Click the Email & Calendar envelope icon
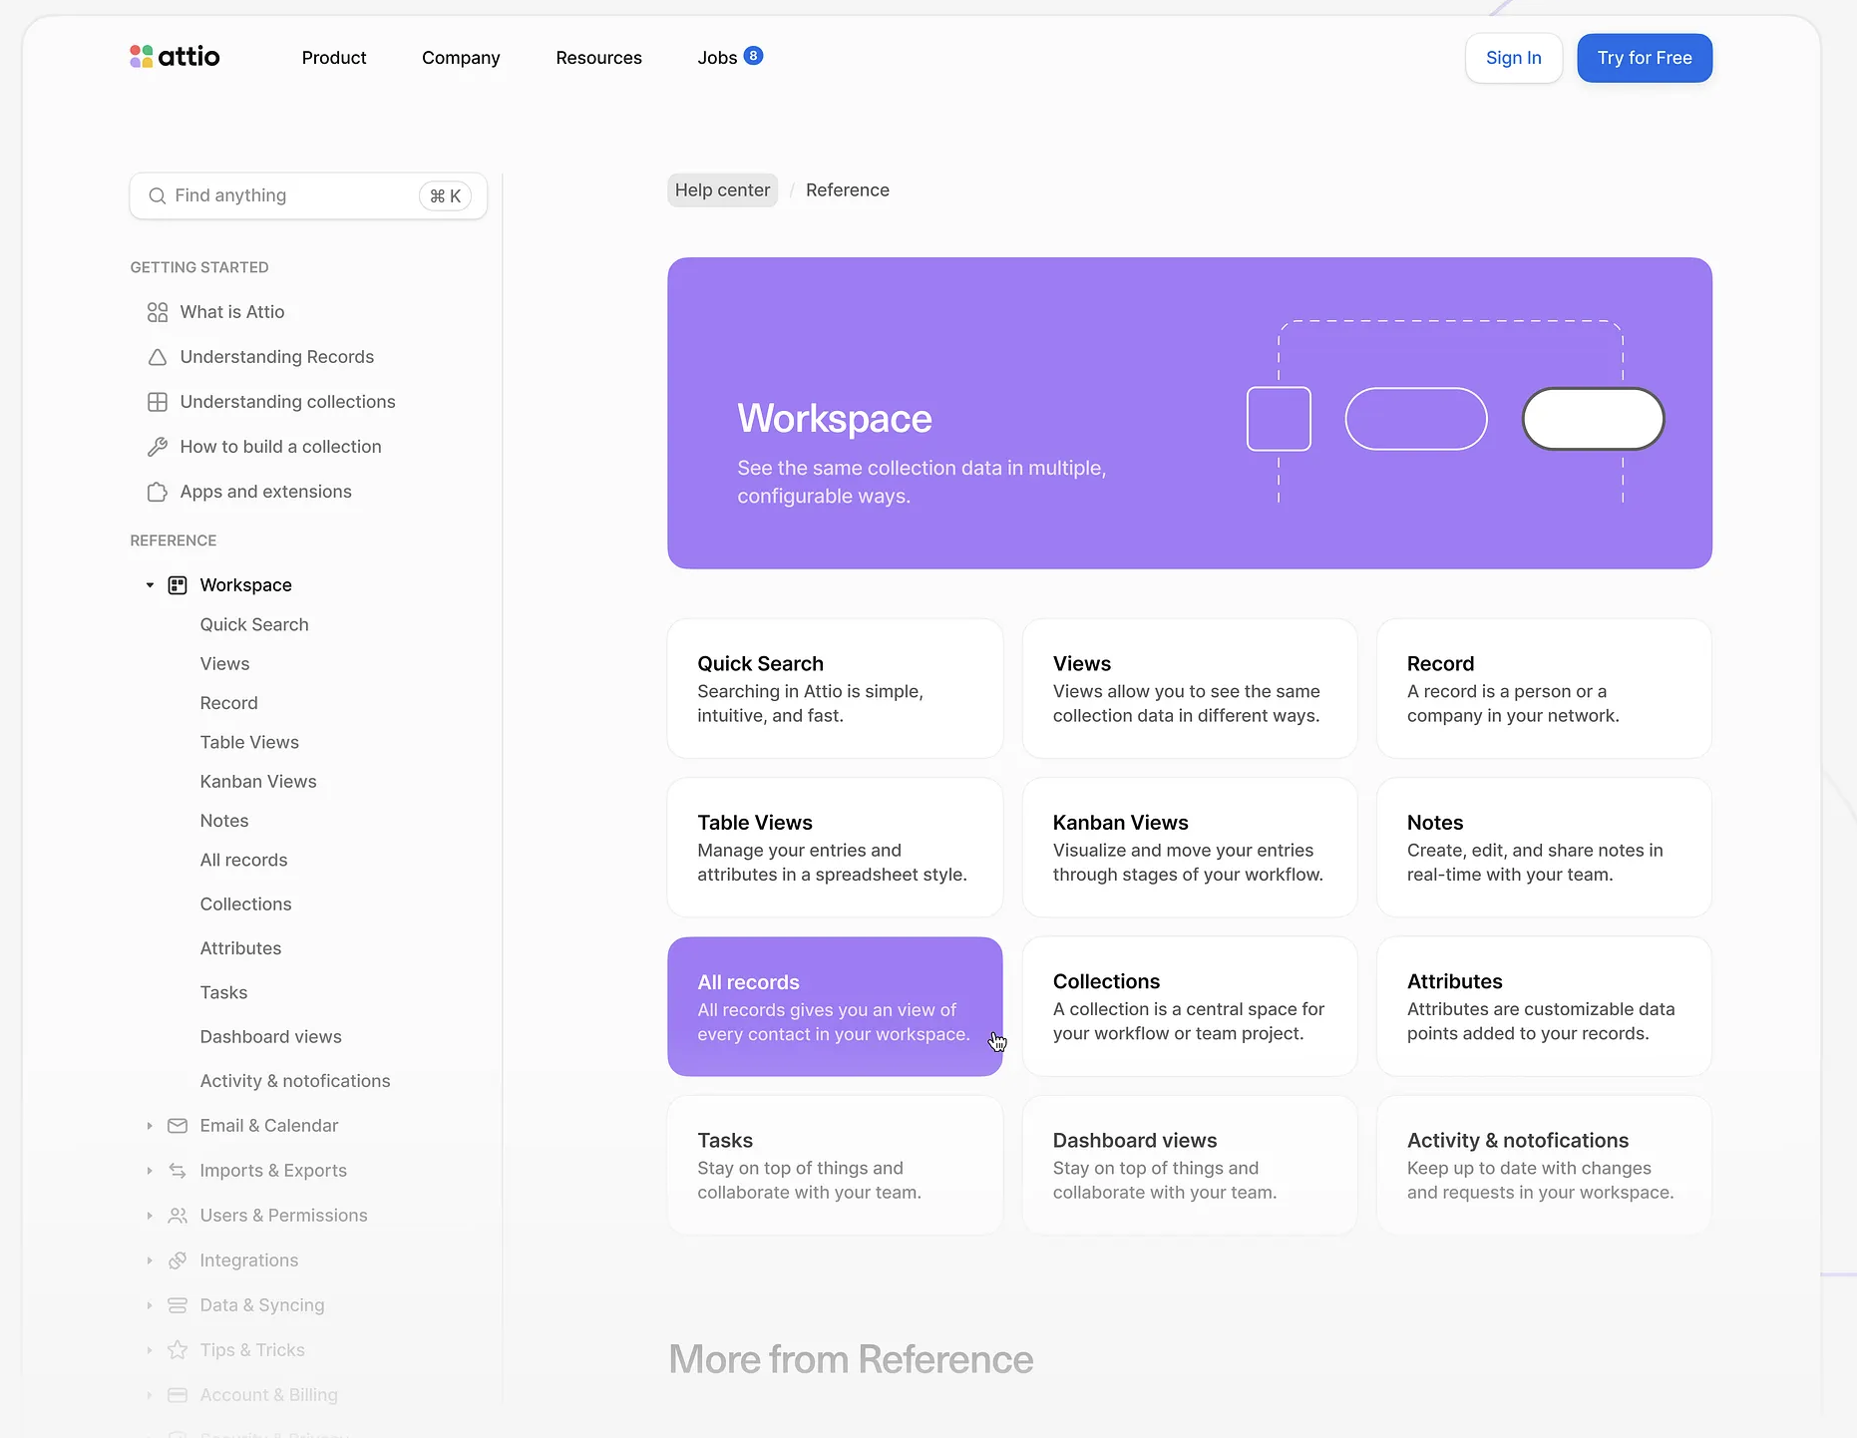The image size is (1857, 1446). click(178, 1126)
